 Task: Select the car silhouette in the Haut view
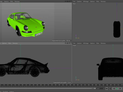tap(117, 29)
